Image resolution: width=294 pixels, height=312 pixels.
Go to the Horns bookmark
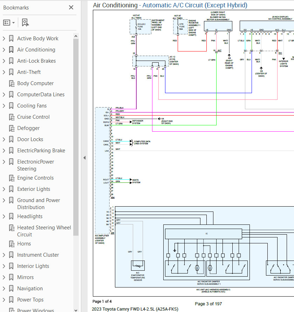click(24, 244)
